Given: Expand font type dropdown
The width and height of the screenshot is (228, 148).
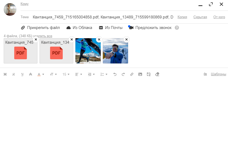Looking at the screenshot, I should tap(53, 74).
